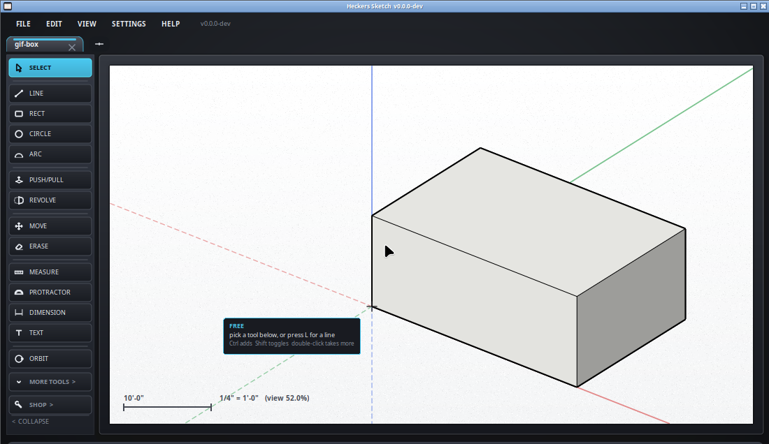Collapse the tool sidebar
Screen dimensions: 769x444
point(30,421)
